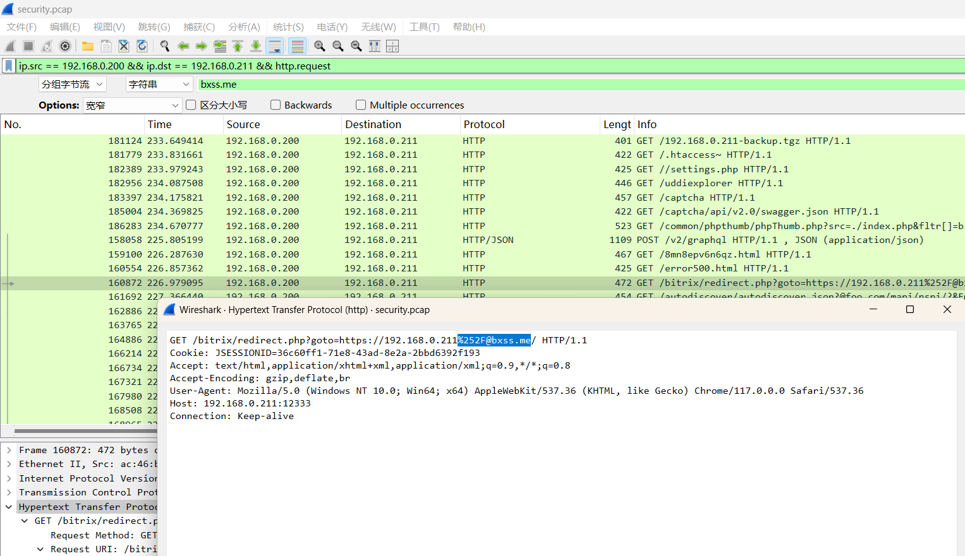This screenshot has width=965, height=556.
Task: Open the find packet magnifier
Action: [165, 46]
